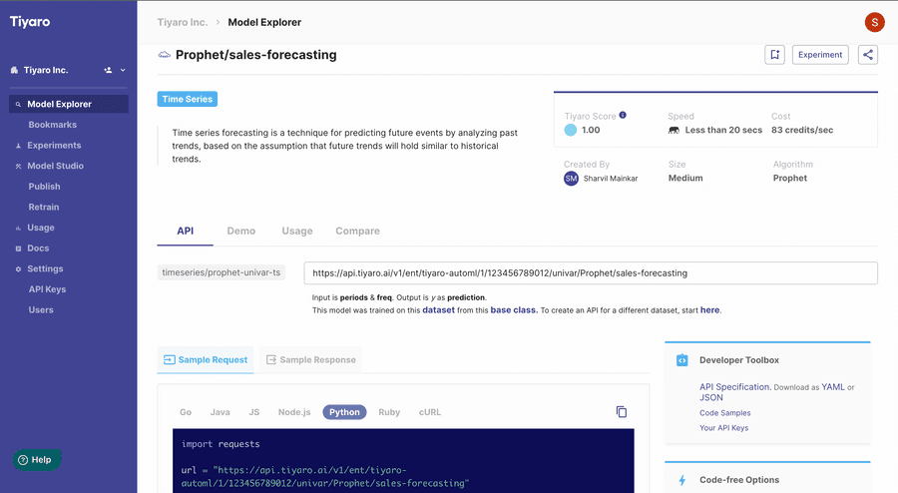Open Docs in the sidebar
Screen dimensions: 898x493
(38, 247)
